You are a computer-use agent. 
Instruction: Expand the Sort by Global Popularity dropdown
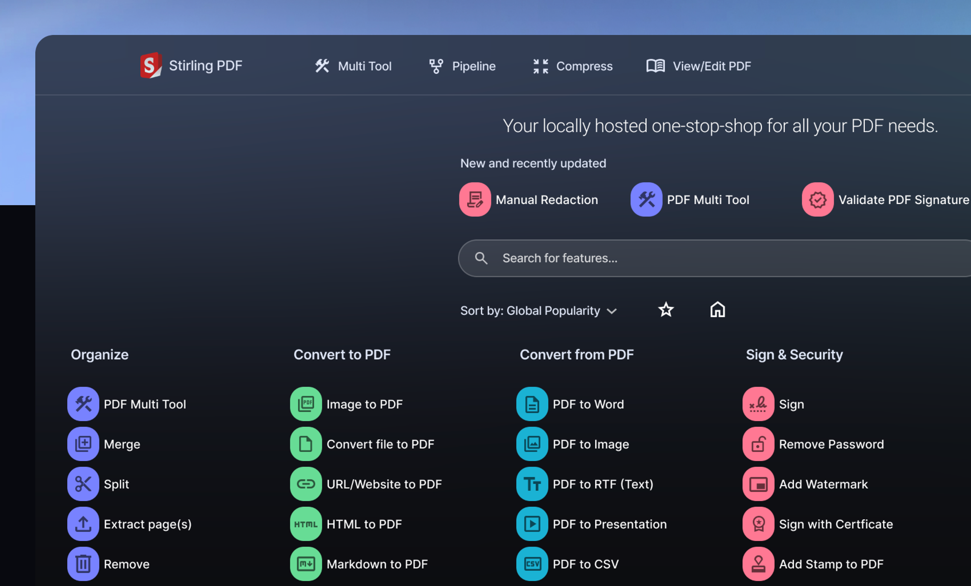pyautogui.click(x=538, y=311)
